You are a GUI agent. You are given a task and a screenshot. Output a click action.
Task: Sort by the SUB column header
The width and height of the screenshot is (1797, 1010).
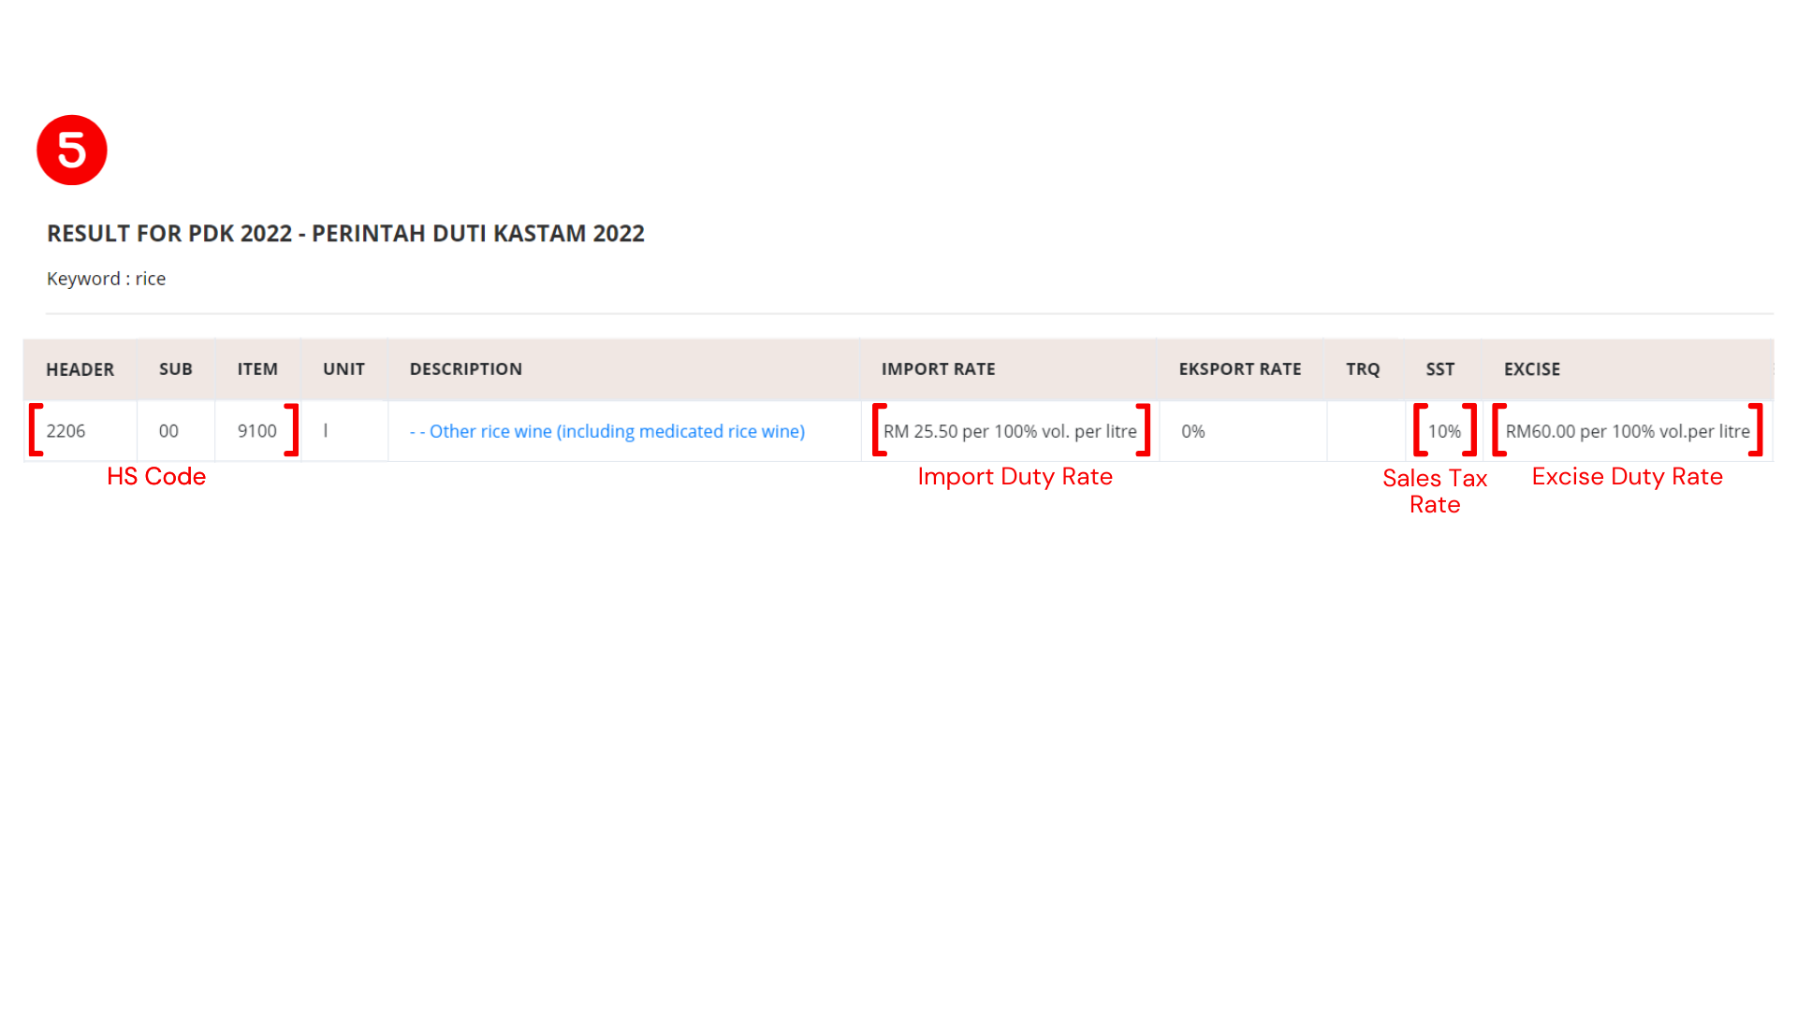[x=175, y=369]
